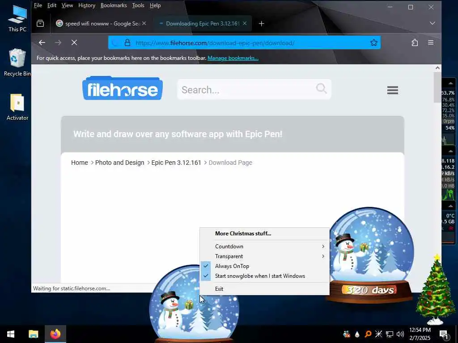This screenshot has height=343, width=458.
Task: Click the taskbar clock showing 12:54 PM
Action: [x=420, y=334]
